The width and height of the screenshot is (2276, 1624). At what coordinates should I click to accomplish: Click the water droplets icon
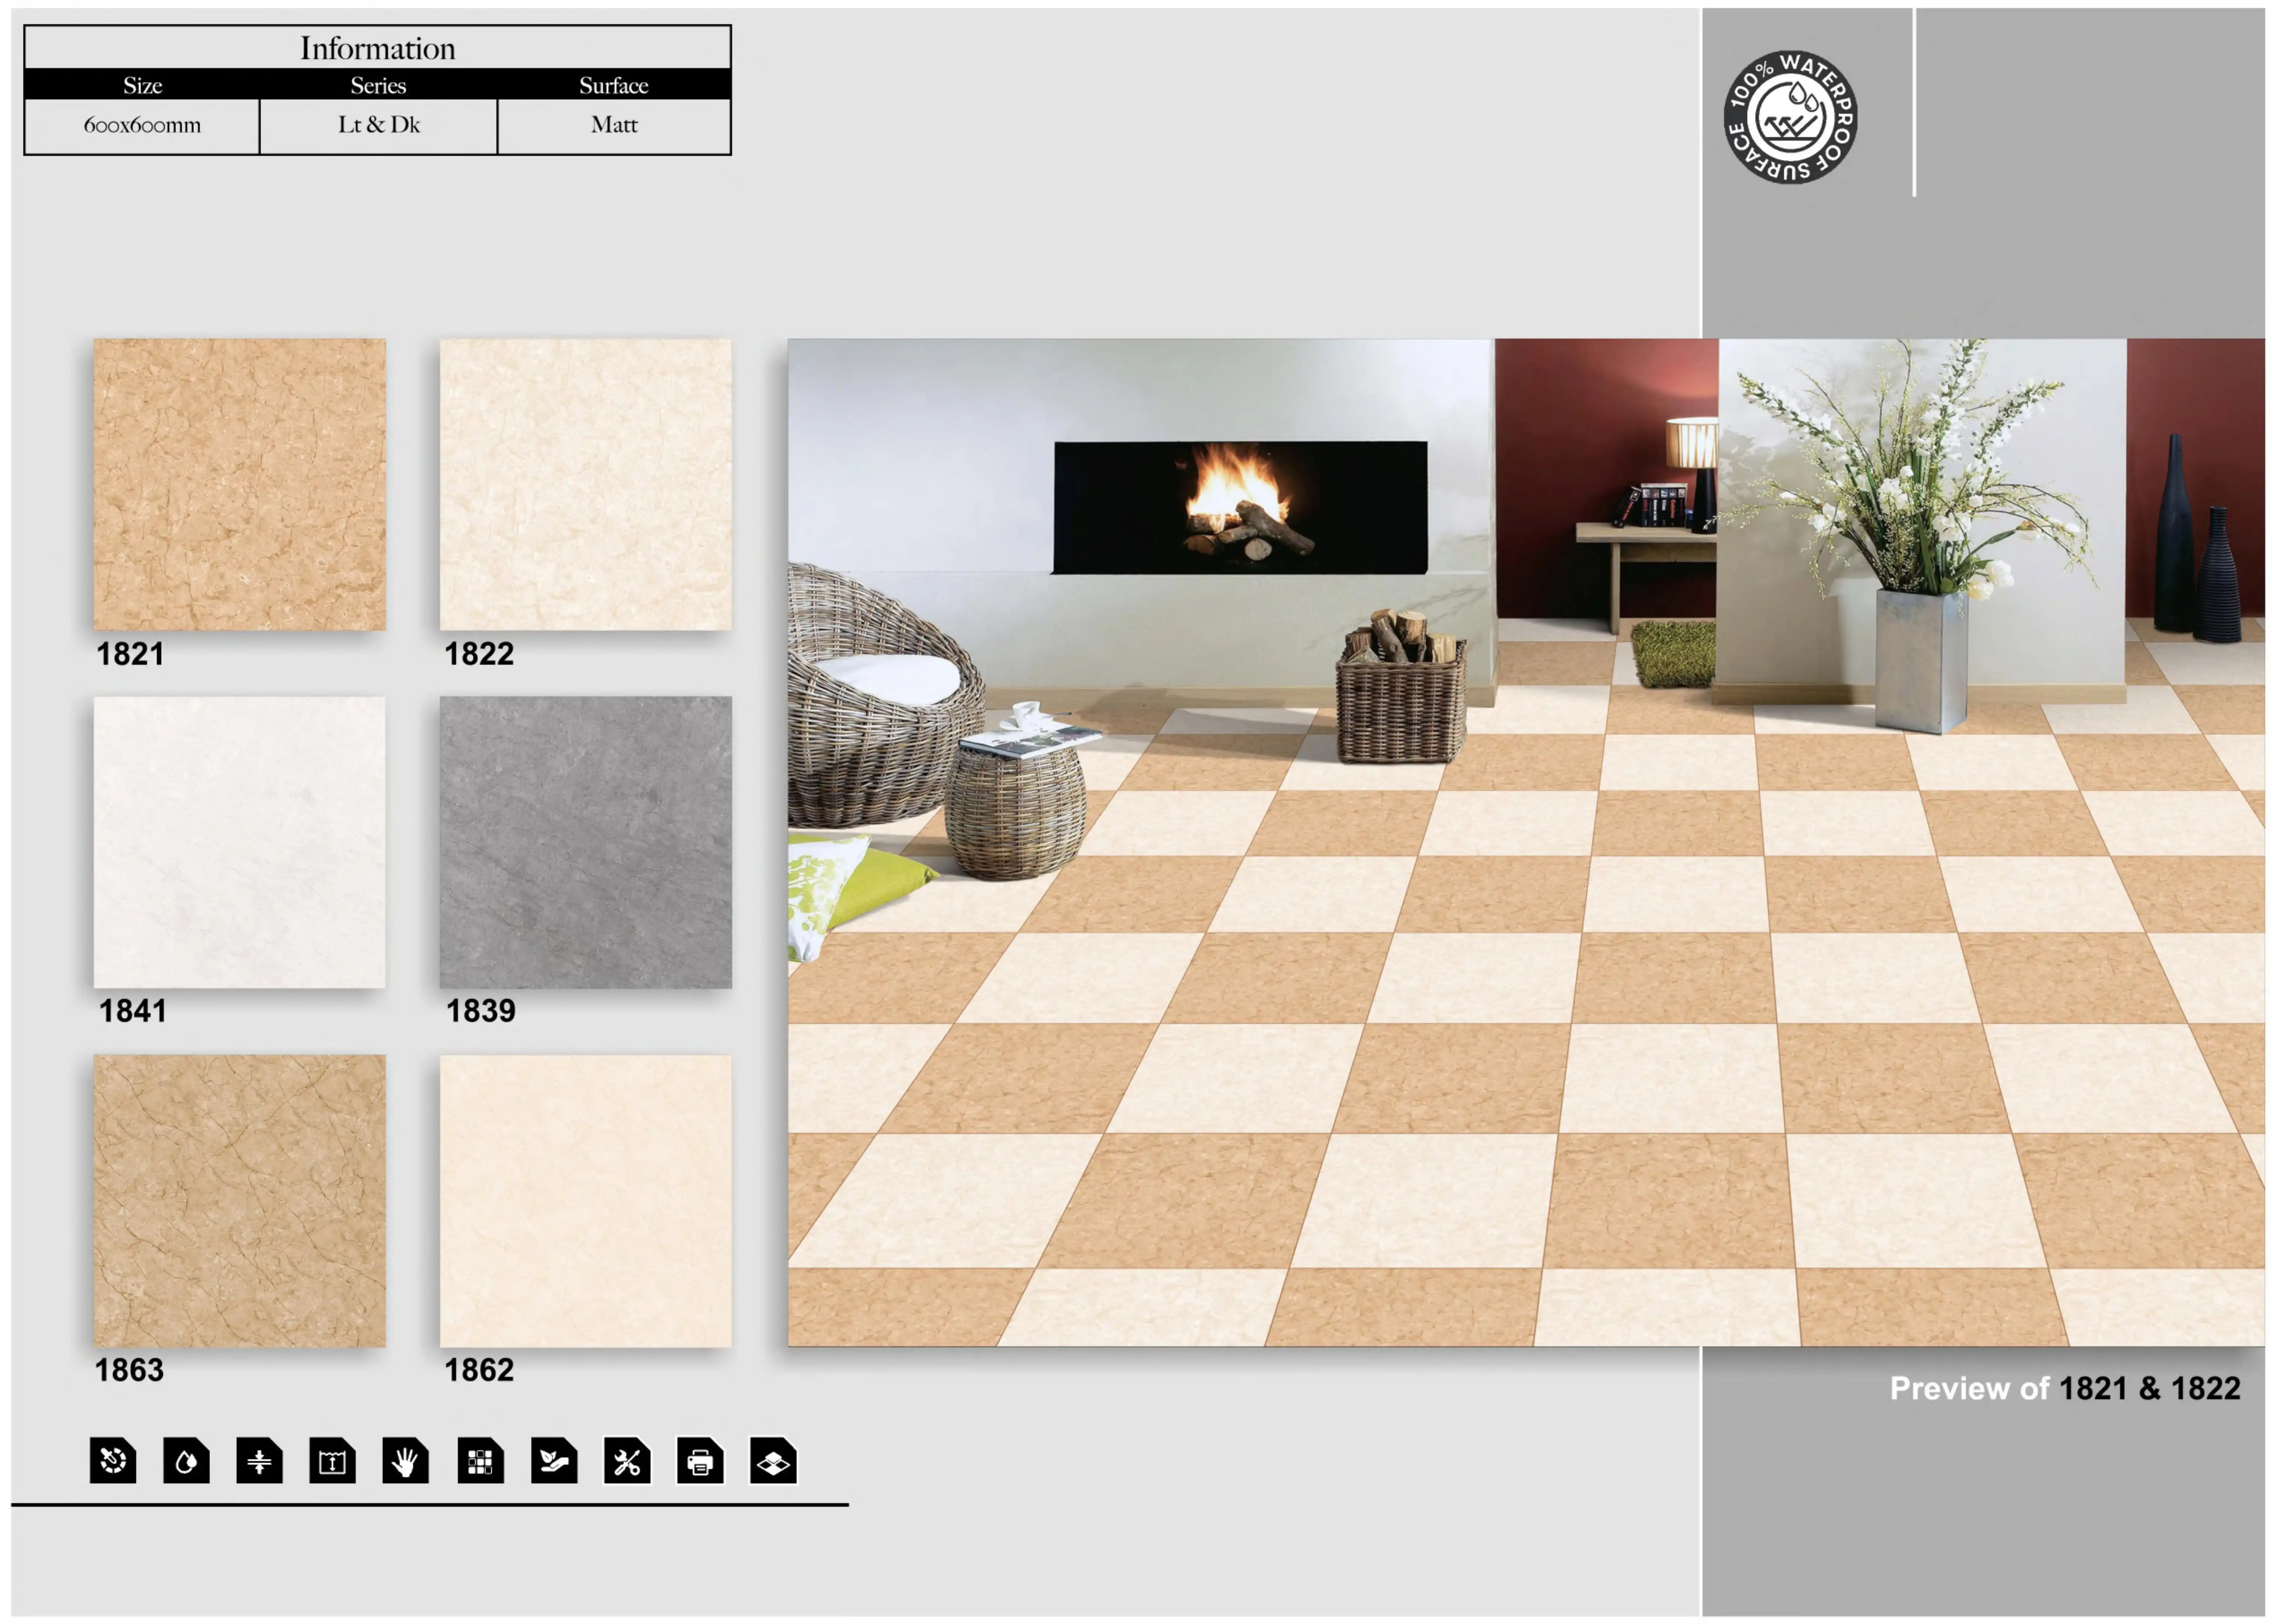coord(186,1461)
